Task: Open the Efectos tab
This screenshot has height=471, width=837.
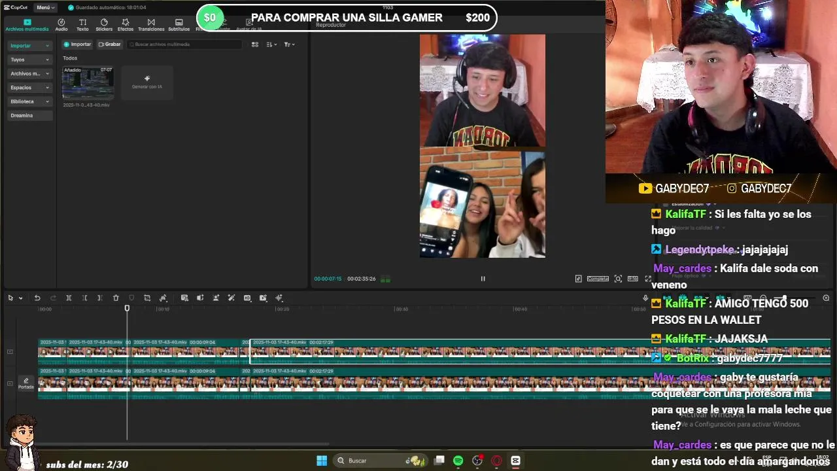Action: coord(126,25)
